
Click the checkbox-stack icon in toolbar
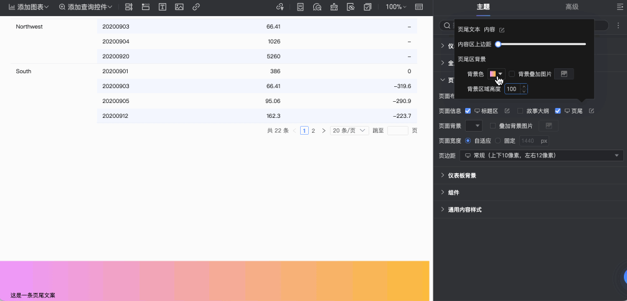367,7
